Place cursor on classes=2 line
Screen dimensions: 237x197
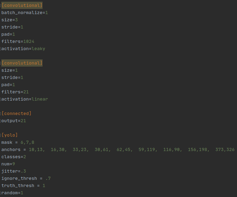click(x=14, y=157)
